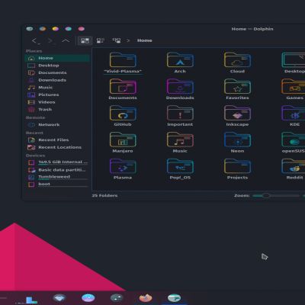305x305 pixels.
Task: Select the Tumbleweed device
Action: click(x=57, y=177)
